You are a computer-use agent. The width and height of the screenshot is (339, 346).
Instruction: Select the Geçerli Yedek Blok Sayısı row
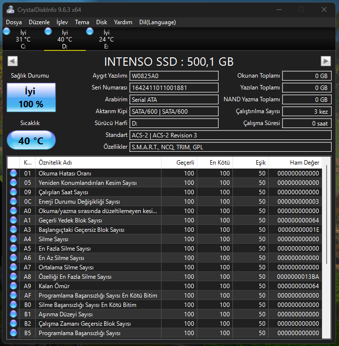point(165,220)
